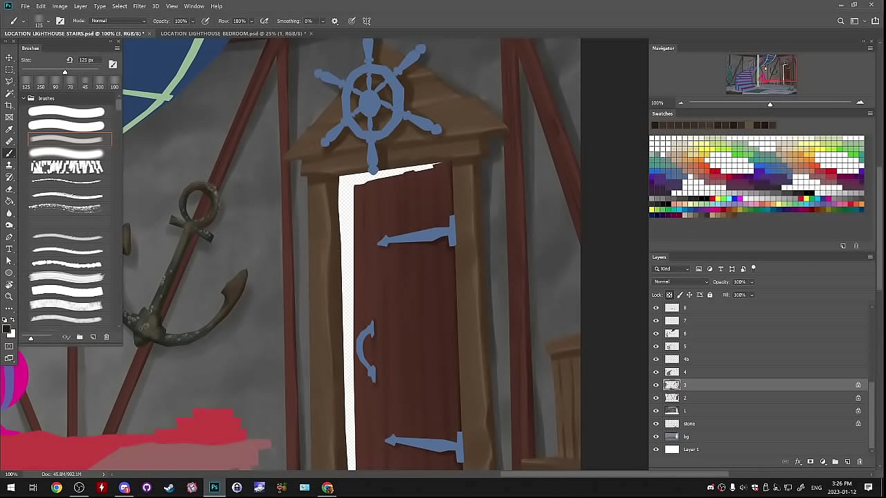Activate the Zoom tool in toolbar
This screenshot has width=886, height=498.
[9, 296]
